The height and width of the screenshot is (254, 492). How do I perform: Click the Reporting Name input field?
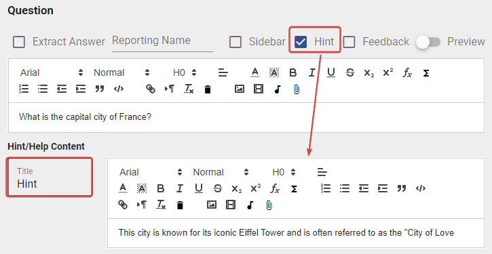pos(163,42)
